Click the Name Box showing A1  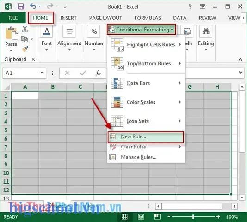[x=21, y=73]
